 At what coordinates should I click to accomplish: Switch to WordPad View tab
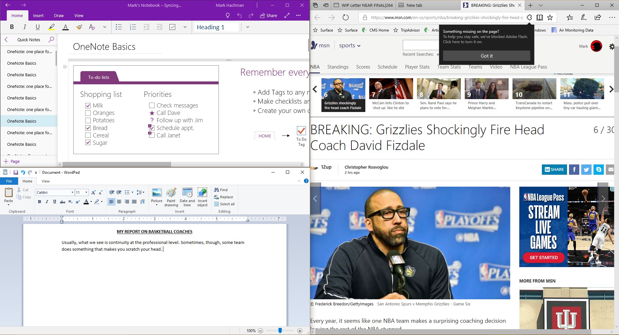click(x=46, y=181)
